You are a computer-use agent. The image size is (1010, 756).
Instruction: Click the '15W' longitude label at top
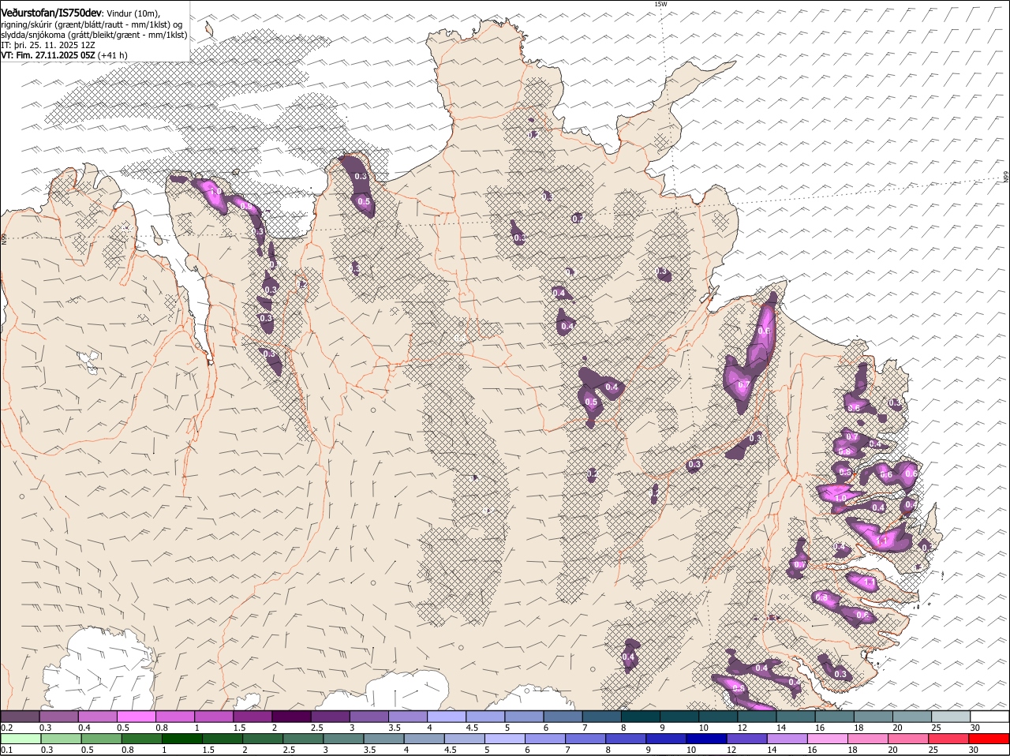pos(660,4)
